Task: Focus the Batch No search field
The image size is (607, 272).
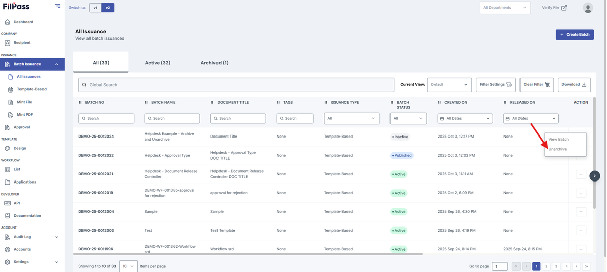Action: click(106, 118)
